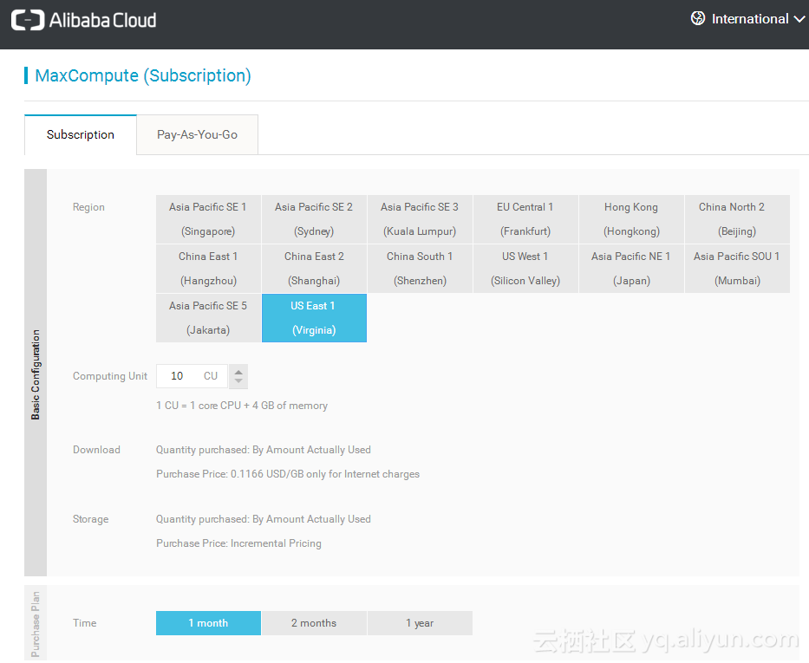Pick EU Central 1 (Frankfurt) region
The image size is (809, 663).
pos(525,219)
